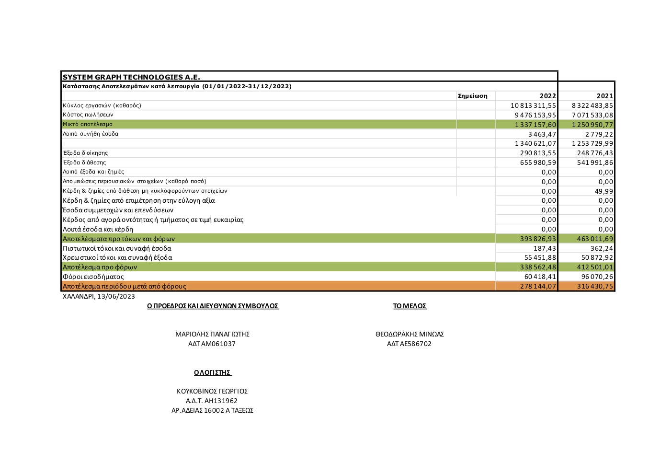The height and width of the screenshot is (475, 672).
Task: Click the Αποτελέσματα προ τόκων και φόρων row
Action: click(x=119, y=239)
